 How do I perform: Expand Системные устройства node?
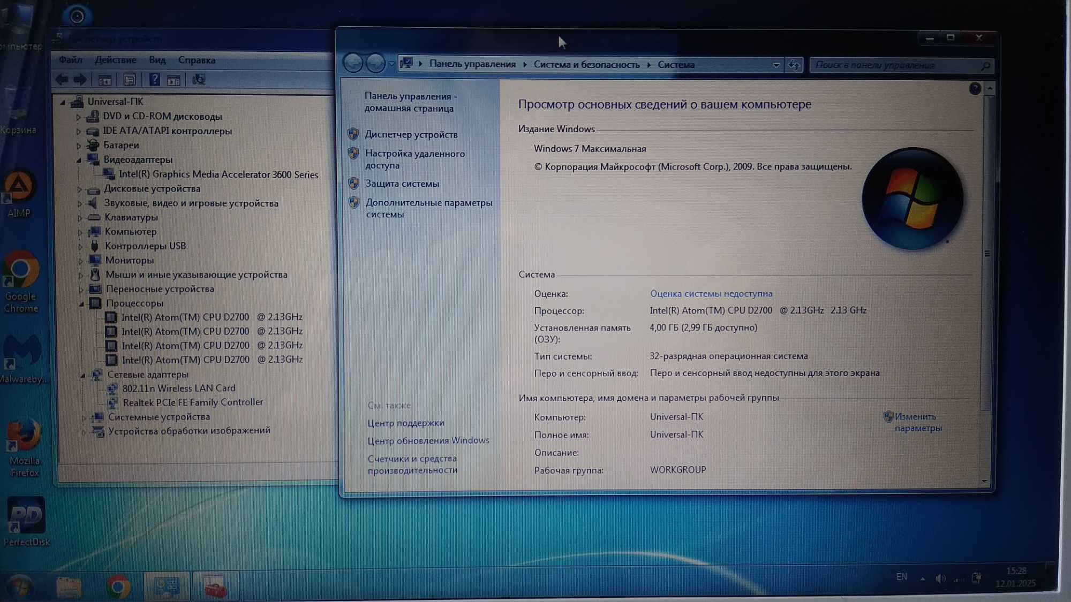click(84, 417)
